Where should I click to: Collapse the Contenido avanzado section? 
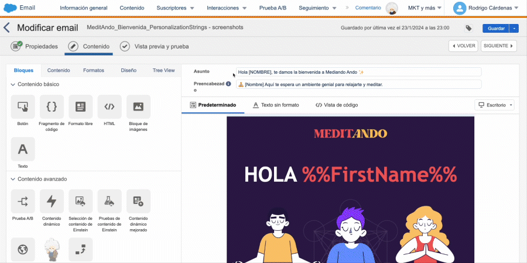click(13, 179)
